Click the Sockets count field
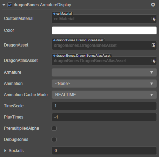This screenshot has width=159, height=157. [x=104, y=151]
